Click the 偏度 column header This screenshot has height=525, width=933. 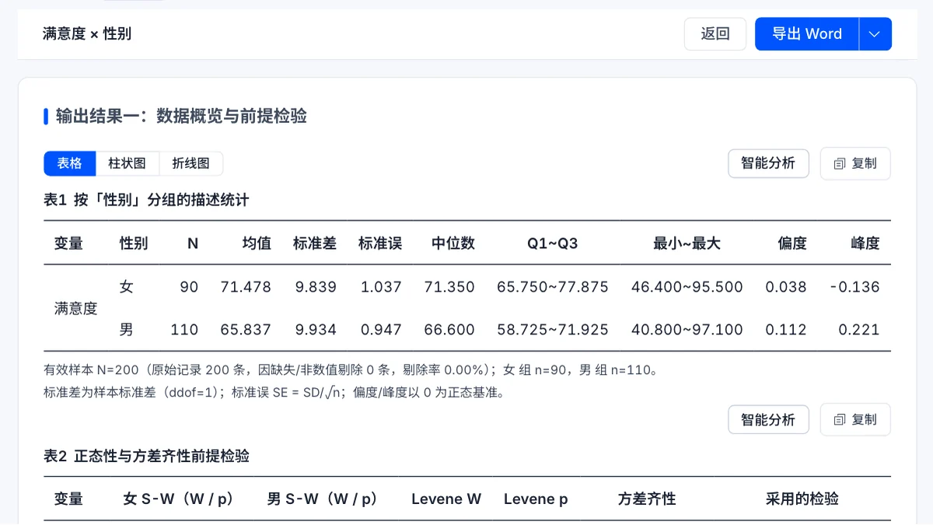pyautogui.click(x=792, y=243)
